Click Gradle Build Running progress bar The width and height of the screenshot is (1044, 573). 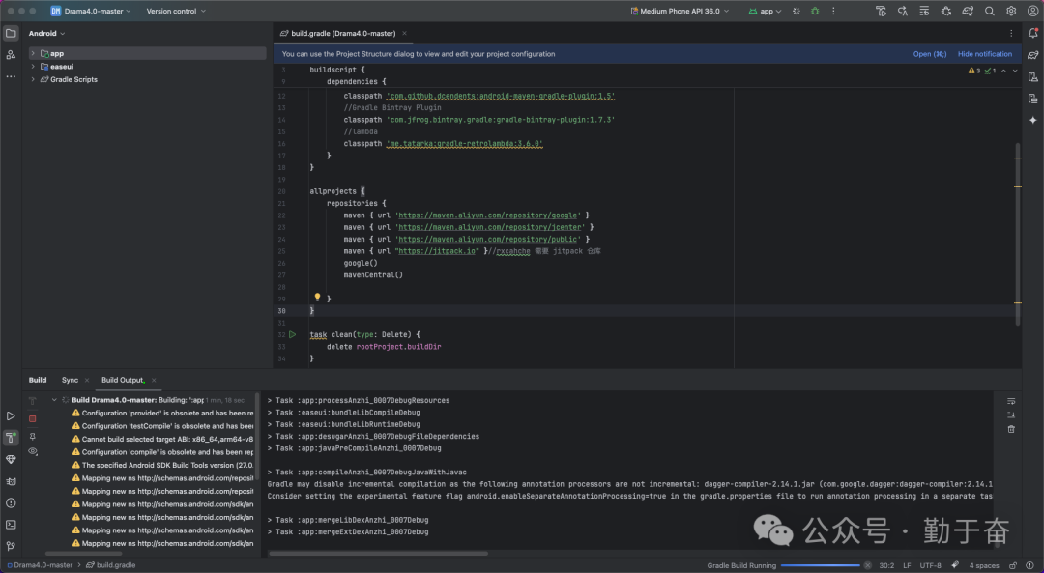pos(821,565)
